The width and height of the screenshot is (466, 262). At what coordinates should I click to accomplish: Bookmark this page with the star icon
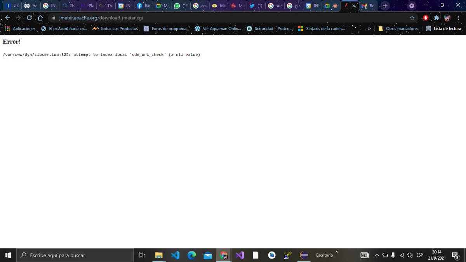click(x=412, y=18)
